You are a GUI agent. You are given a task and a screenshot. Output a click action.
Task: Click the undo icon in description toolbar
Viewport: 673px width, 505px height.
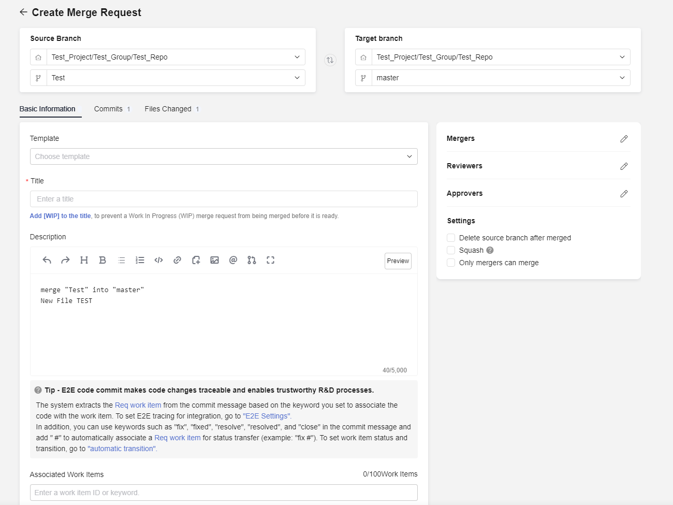tap(47, 260)
